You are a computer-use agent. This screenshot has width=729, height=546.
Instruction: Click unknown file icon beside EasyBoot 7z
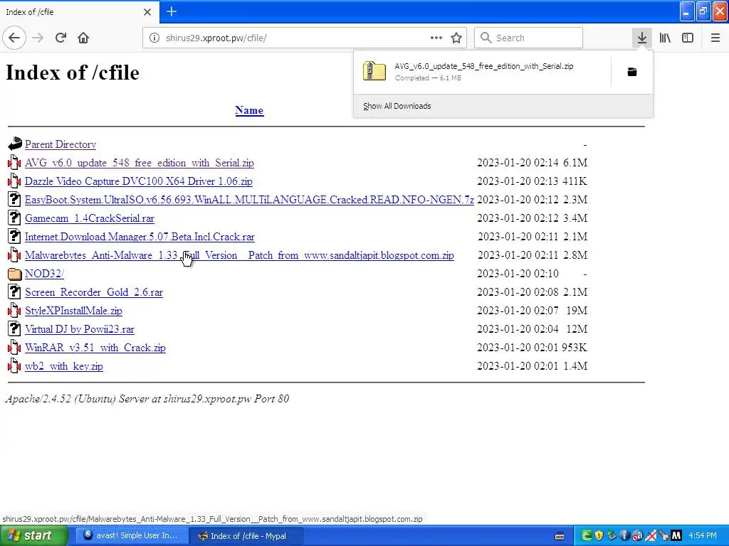point(14,199)
